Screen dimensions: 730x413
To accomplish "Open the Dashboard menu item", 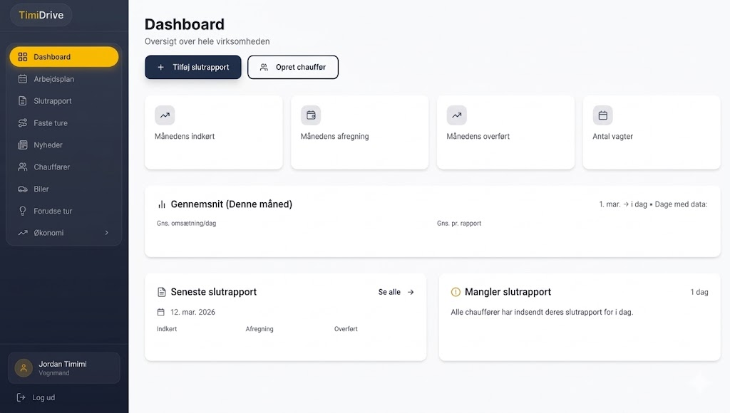I will click(63, 57).
